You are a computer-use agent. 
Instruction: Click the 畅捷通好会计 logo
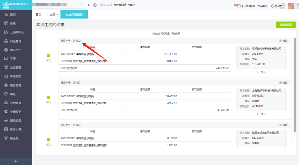16,5
